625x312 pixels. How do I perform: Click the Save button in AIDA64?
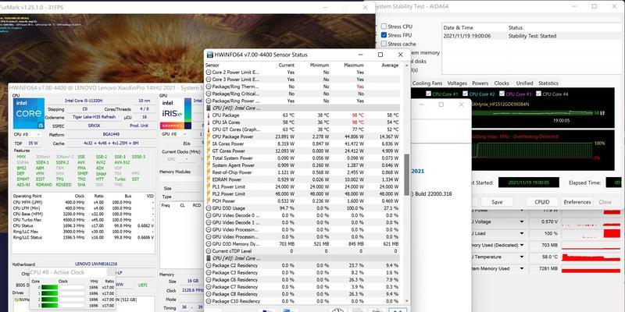497,202
